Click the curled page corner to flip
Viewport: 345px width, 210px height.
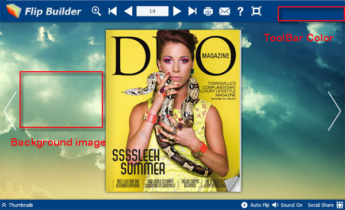tap(233, 184)
